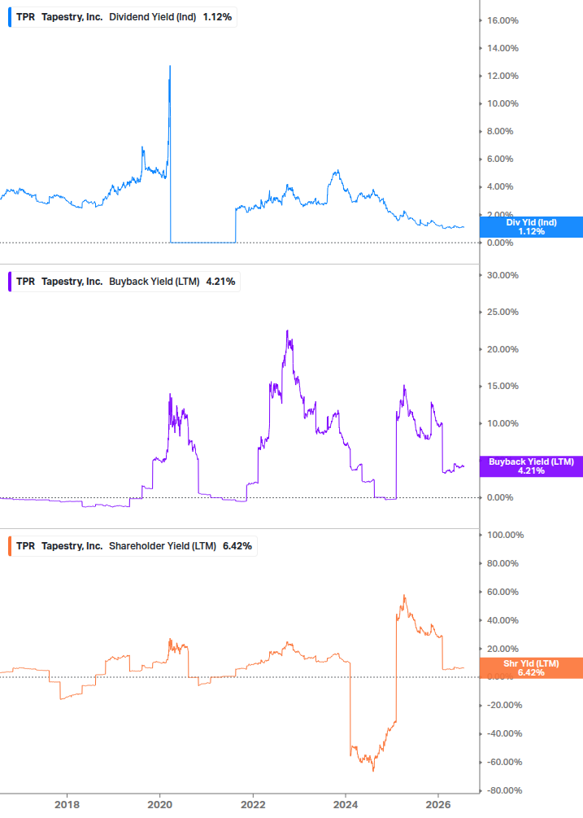Screen dimensions: 583x818
Task: Click the buyback yield peak near late 2022
Action: [288, 330]
